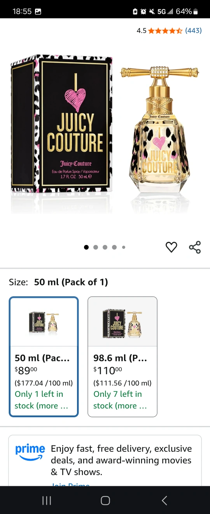
Task: Tap the battery status icon
Action: 196,12
